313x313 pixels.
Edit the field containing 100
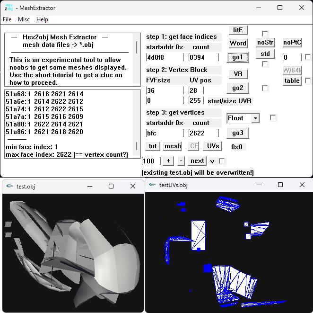(151, 161)
